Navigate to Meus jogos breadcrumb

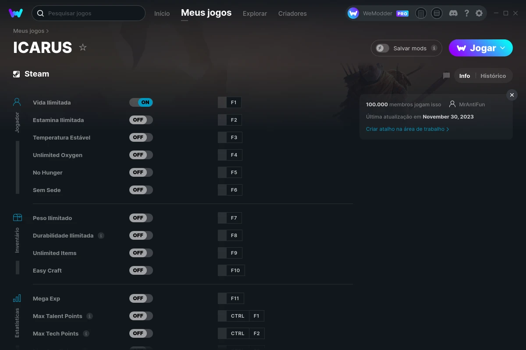[x=29, y=31]
